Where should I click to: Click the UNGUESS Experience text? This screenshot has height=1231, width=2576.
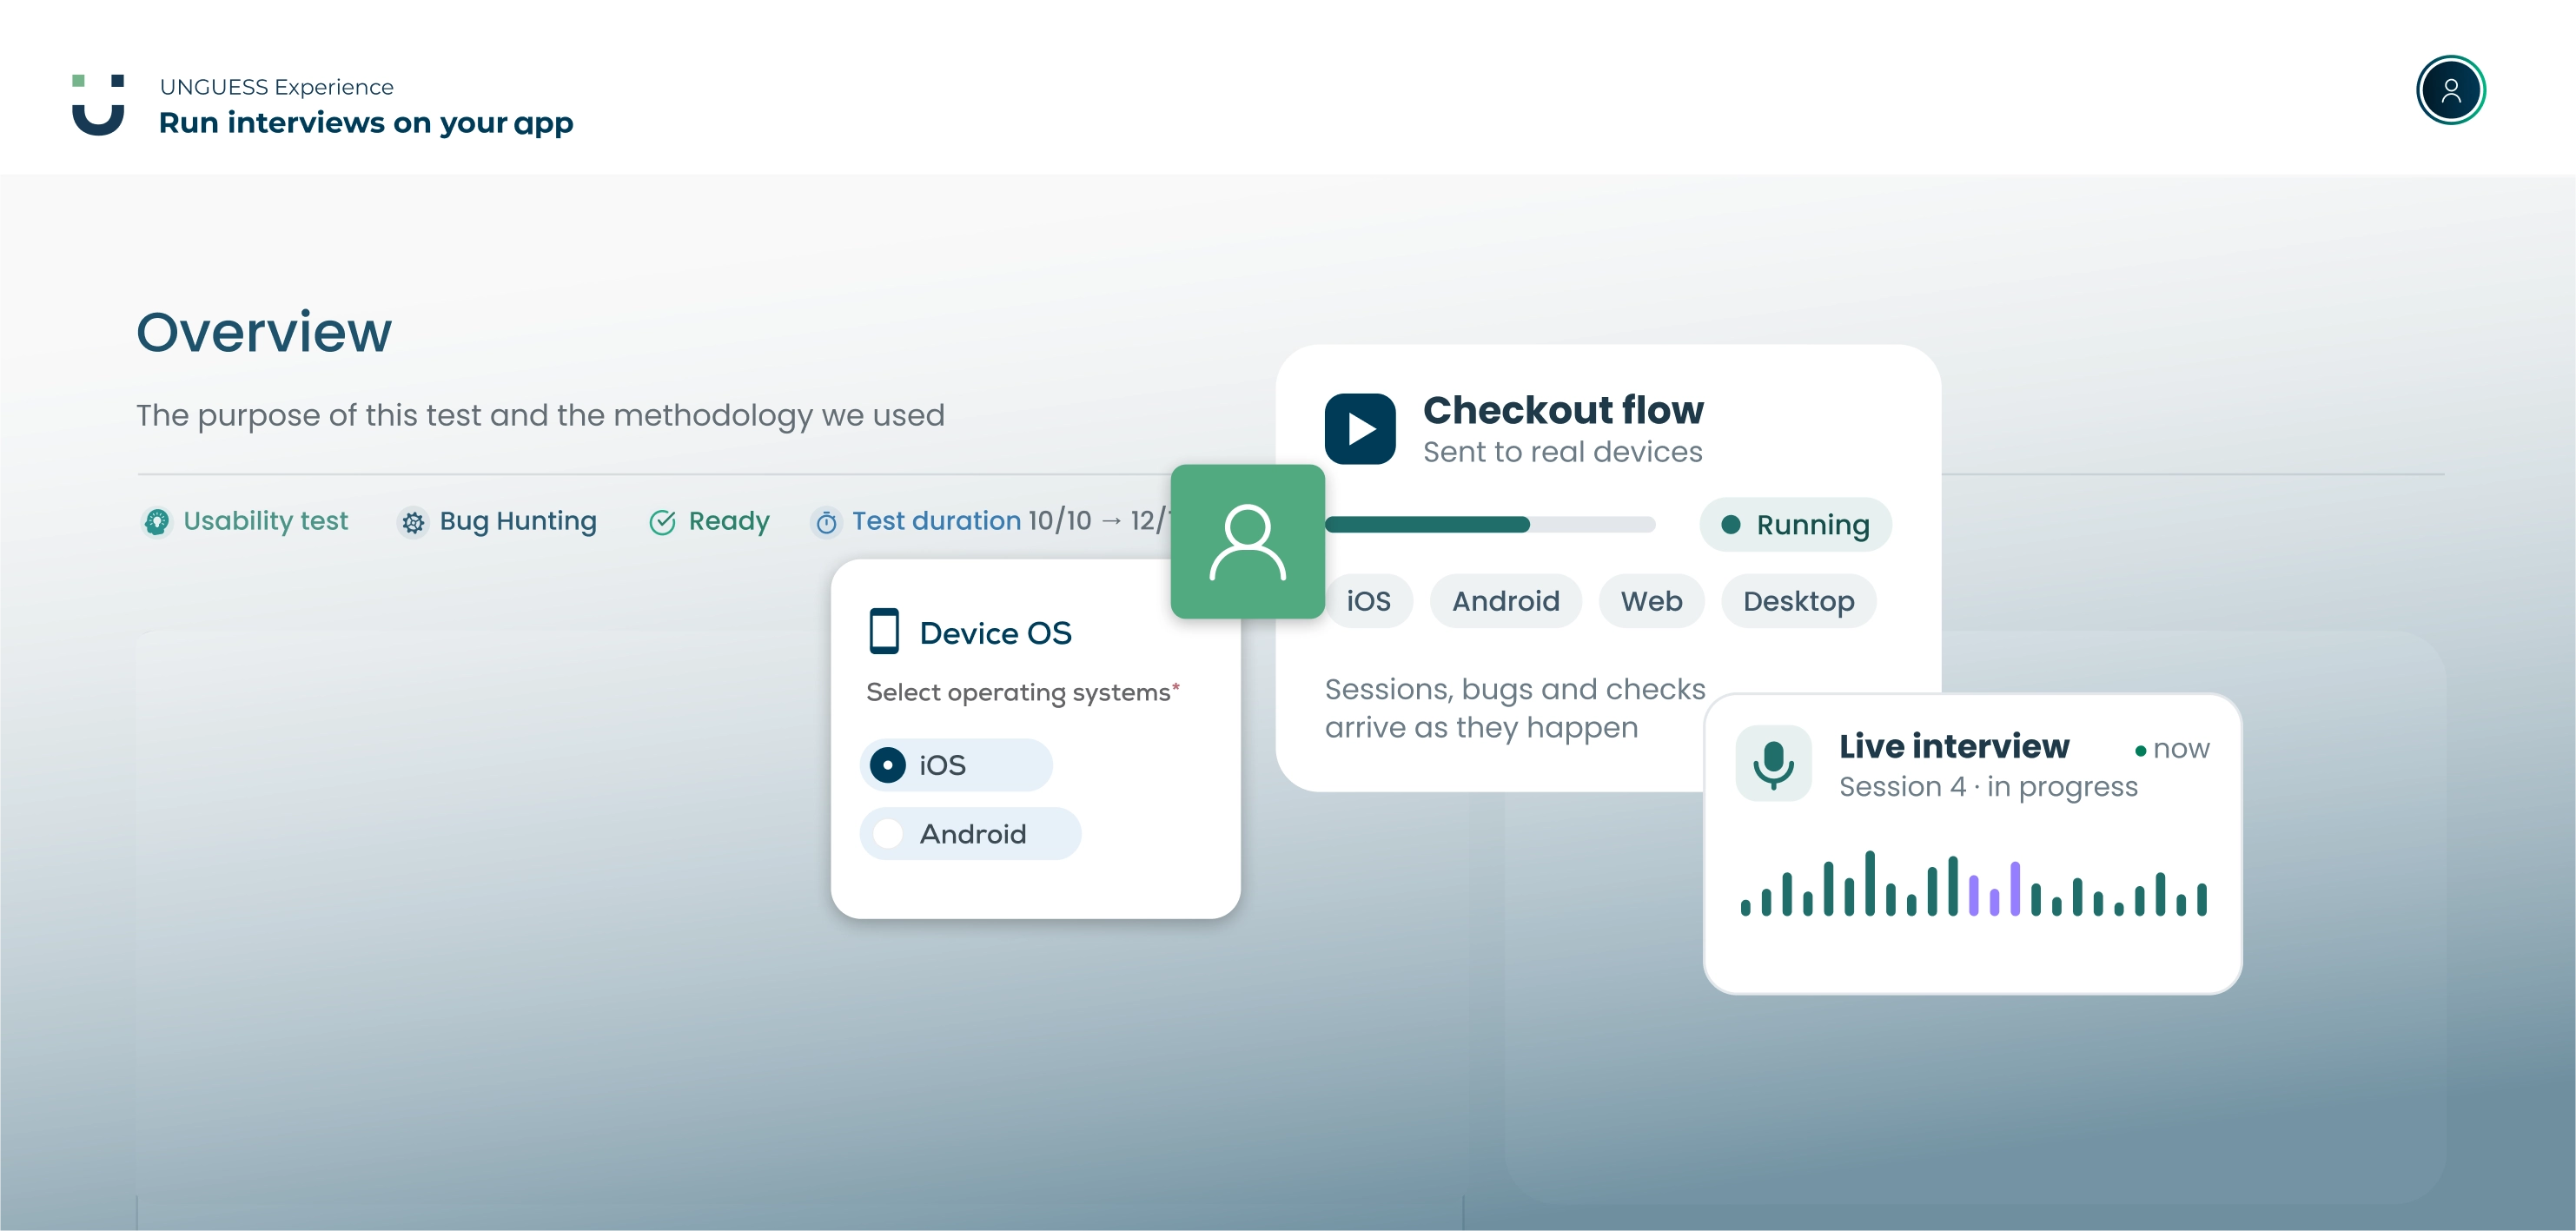[277, 87]
